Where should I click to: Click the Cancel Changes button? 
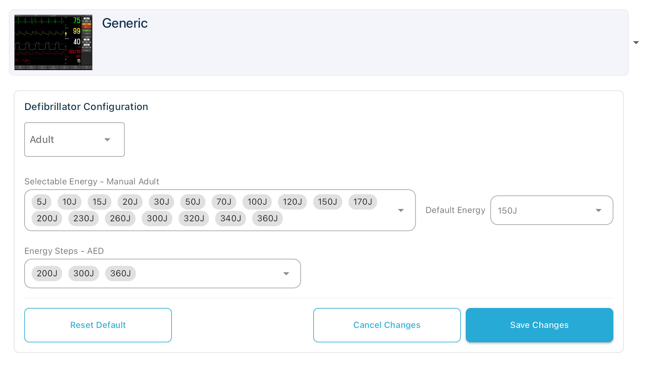point(387,325)
